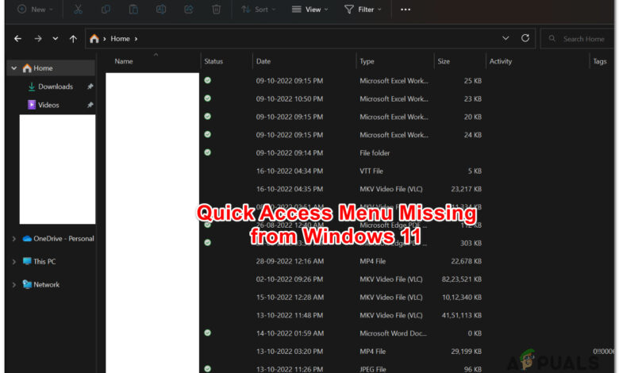619x373 pixels.
Task: Click the home icon in address bar
Action: tap(94, 39)
